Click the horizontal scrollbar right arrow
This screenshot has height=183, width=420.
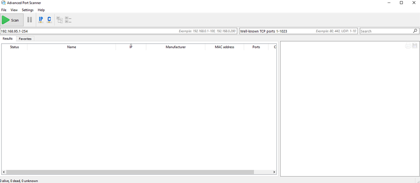pos(274,172)
